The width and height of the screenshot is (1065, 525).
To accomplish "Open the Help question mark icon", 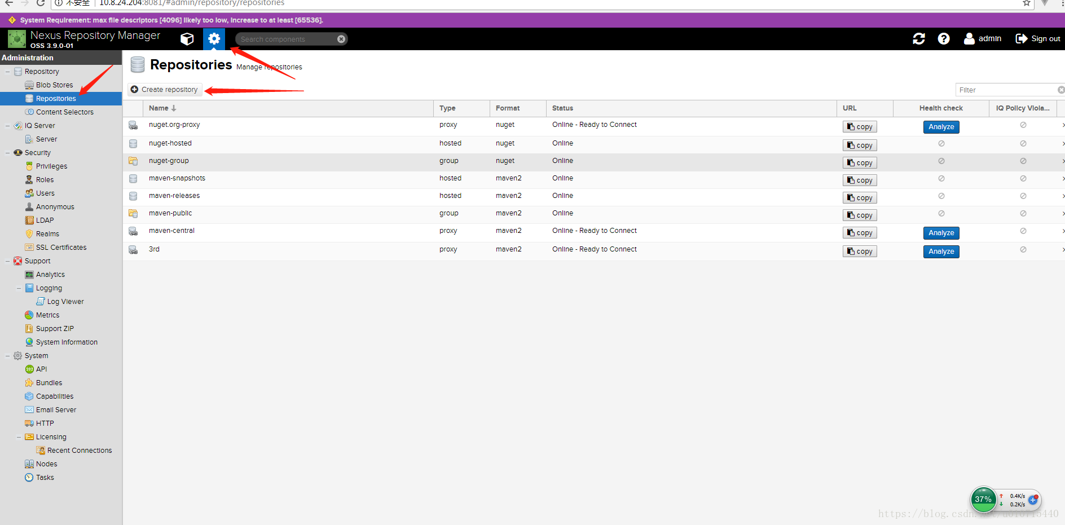I will point(944,38).
